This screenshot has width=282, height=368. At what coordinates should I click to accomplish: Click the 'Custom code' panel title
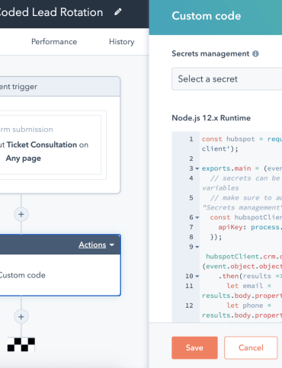[x=207, y=16]
